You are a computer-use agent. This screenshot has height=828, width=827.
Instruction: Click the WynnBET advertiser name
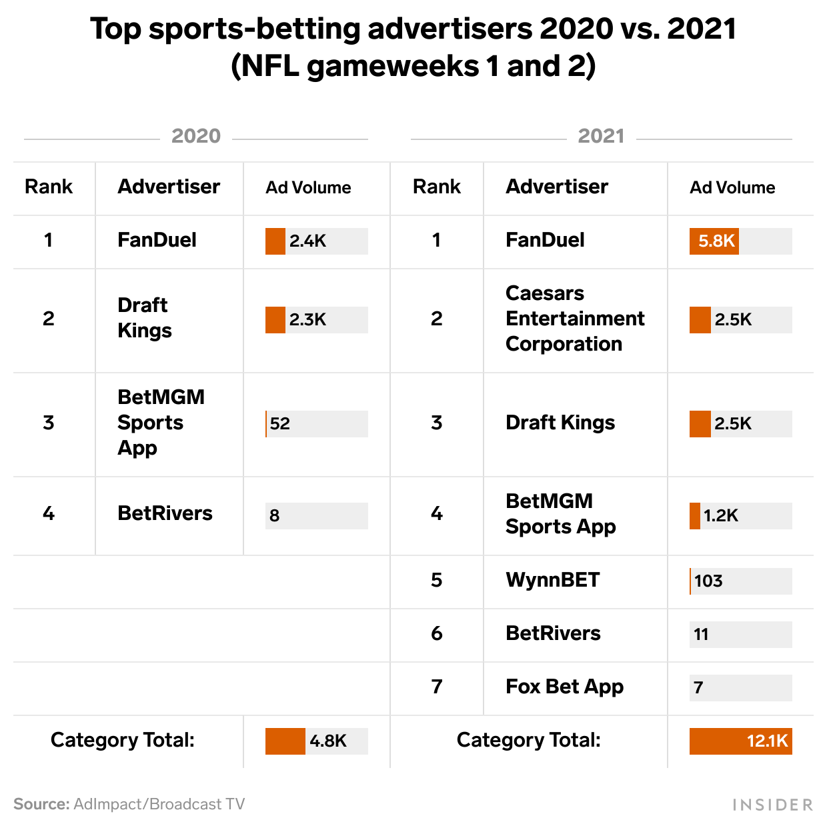click(x=553, y=580)
